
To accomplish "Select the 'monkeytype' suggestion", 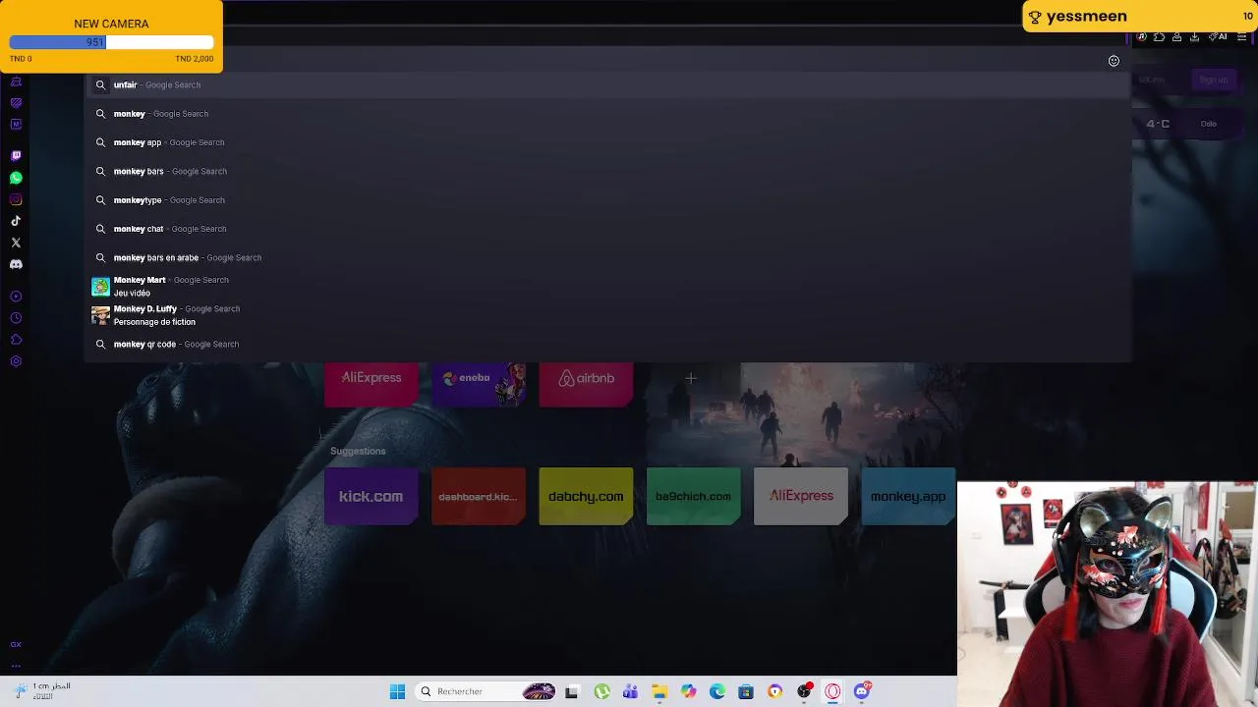I will pos(607,200).
